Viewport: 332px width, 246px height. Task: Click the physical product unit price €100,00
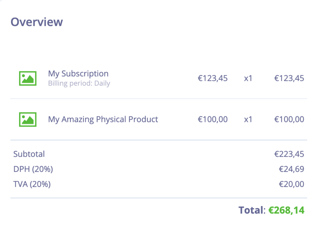click(213, 119)
